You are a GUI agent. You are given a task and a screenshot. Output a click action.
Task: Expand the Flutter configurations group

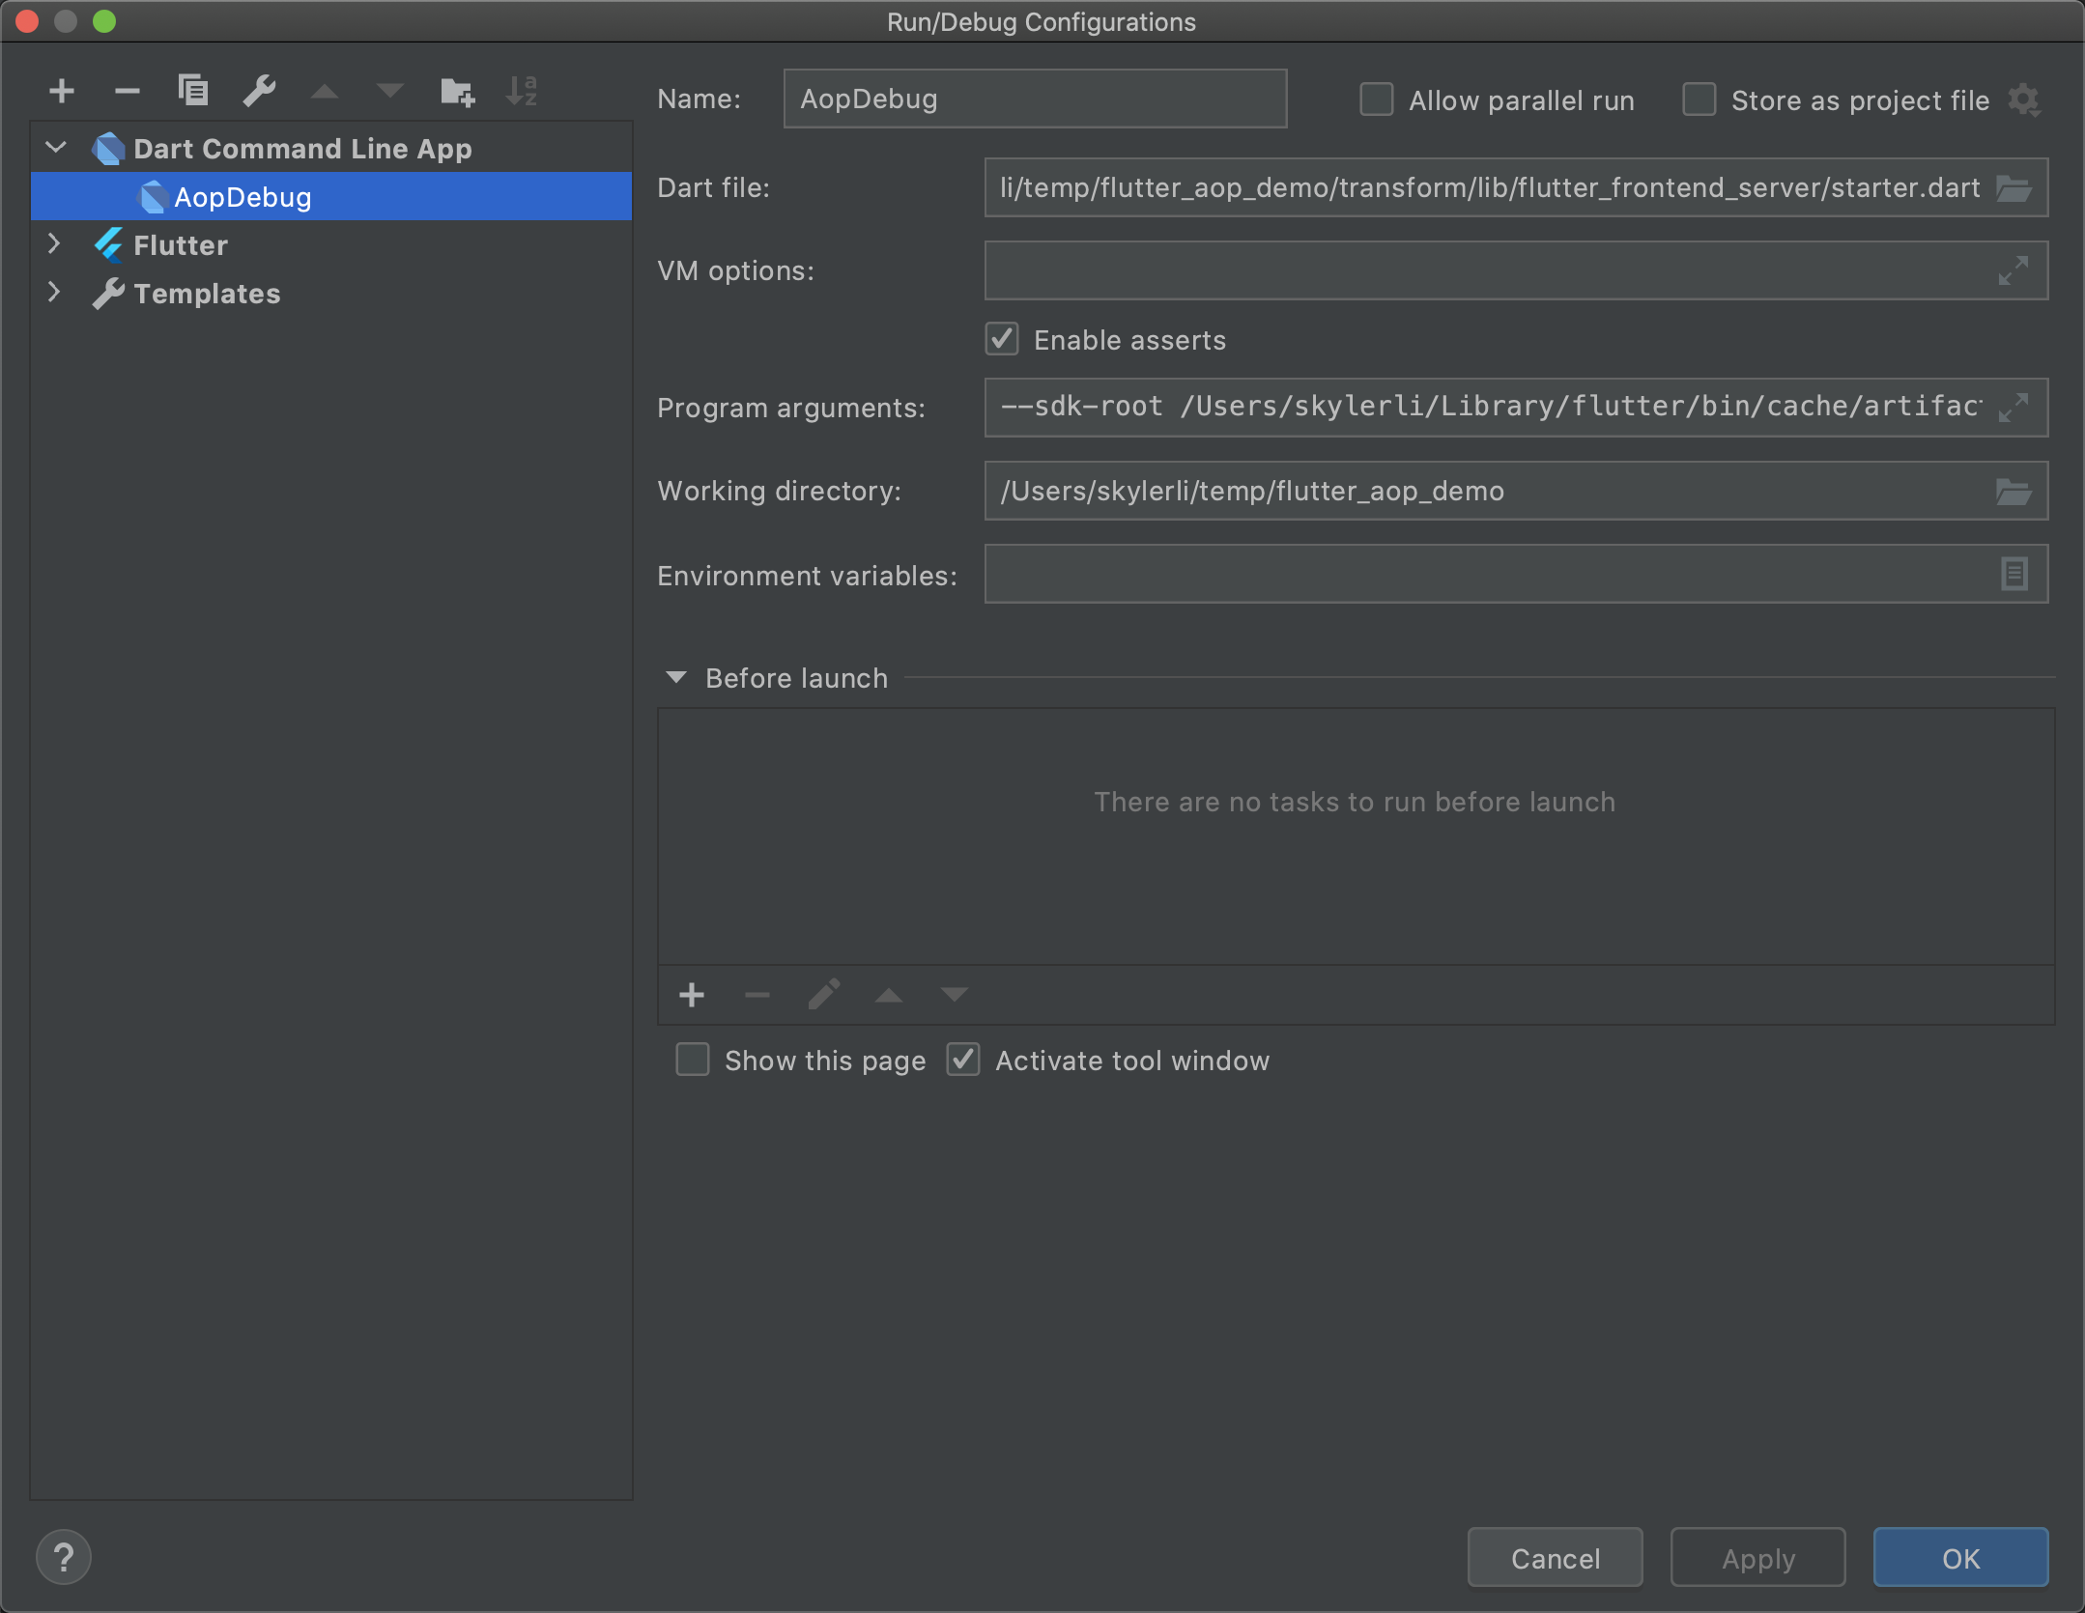pyautogui.click(x=55, y=244)
